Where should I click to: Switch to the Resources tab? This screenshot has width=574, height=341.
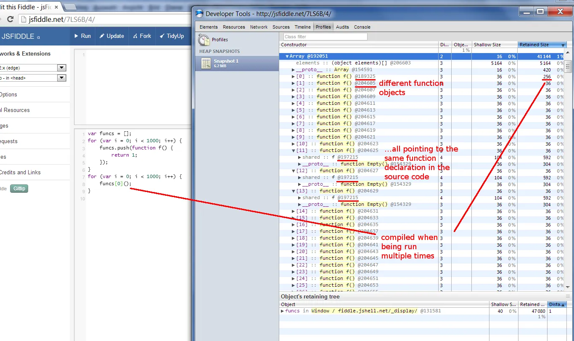coord(234,27)
